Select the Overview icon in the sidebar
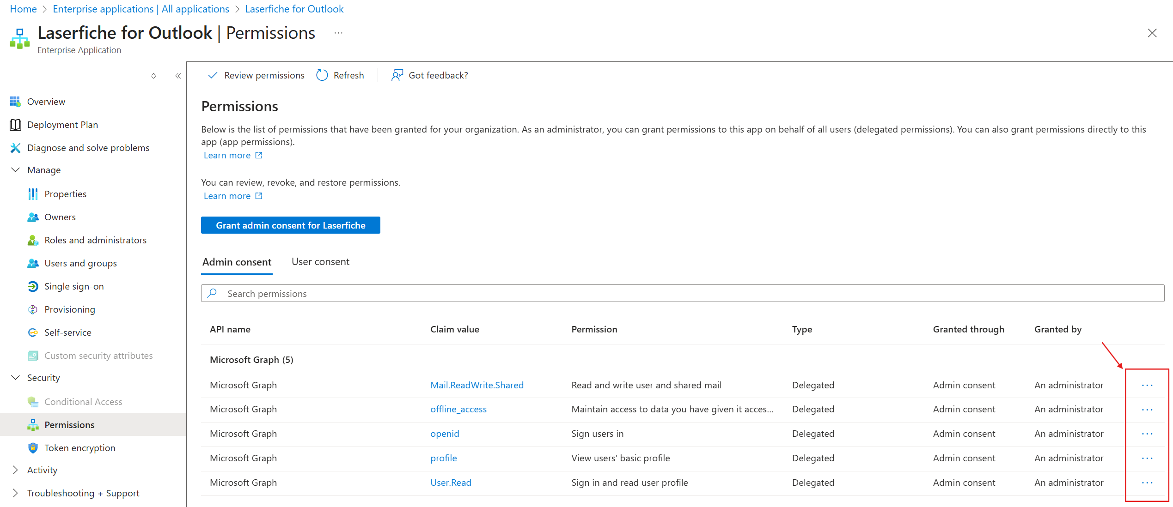Image resolution: width=1173 pixels, height=507 pixels. [15, 102]
